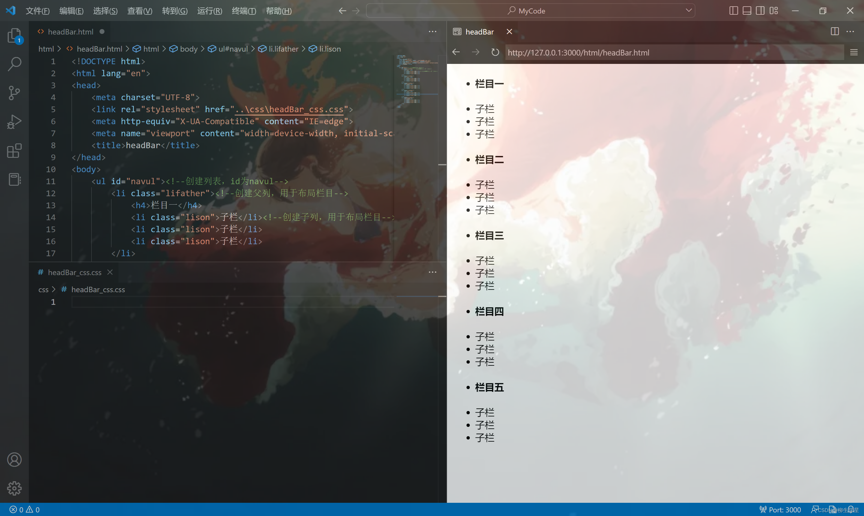Toggle bottom panel layout icon
This screenshot has width=864, height=516.
click(x=747, y=11)
